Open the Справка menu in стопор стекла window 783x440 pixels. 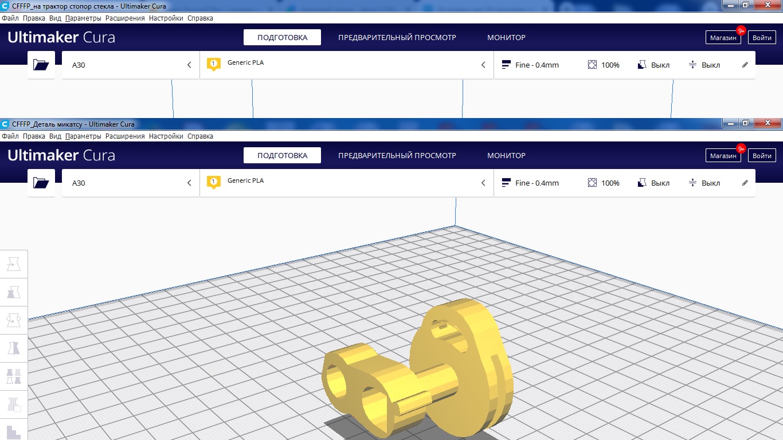pyautogui.click(x=200, y=18)
